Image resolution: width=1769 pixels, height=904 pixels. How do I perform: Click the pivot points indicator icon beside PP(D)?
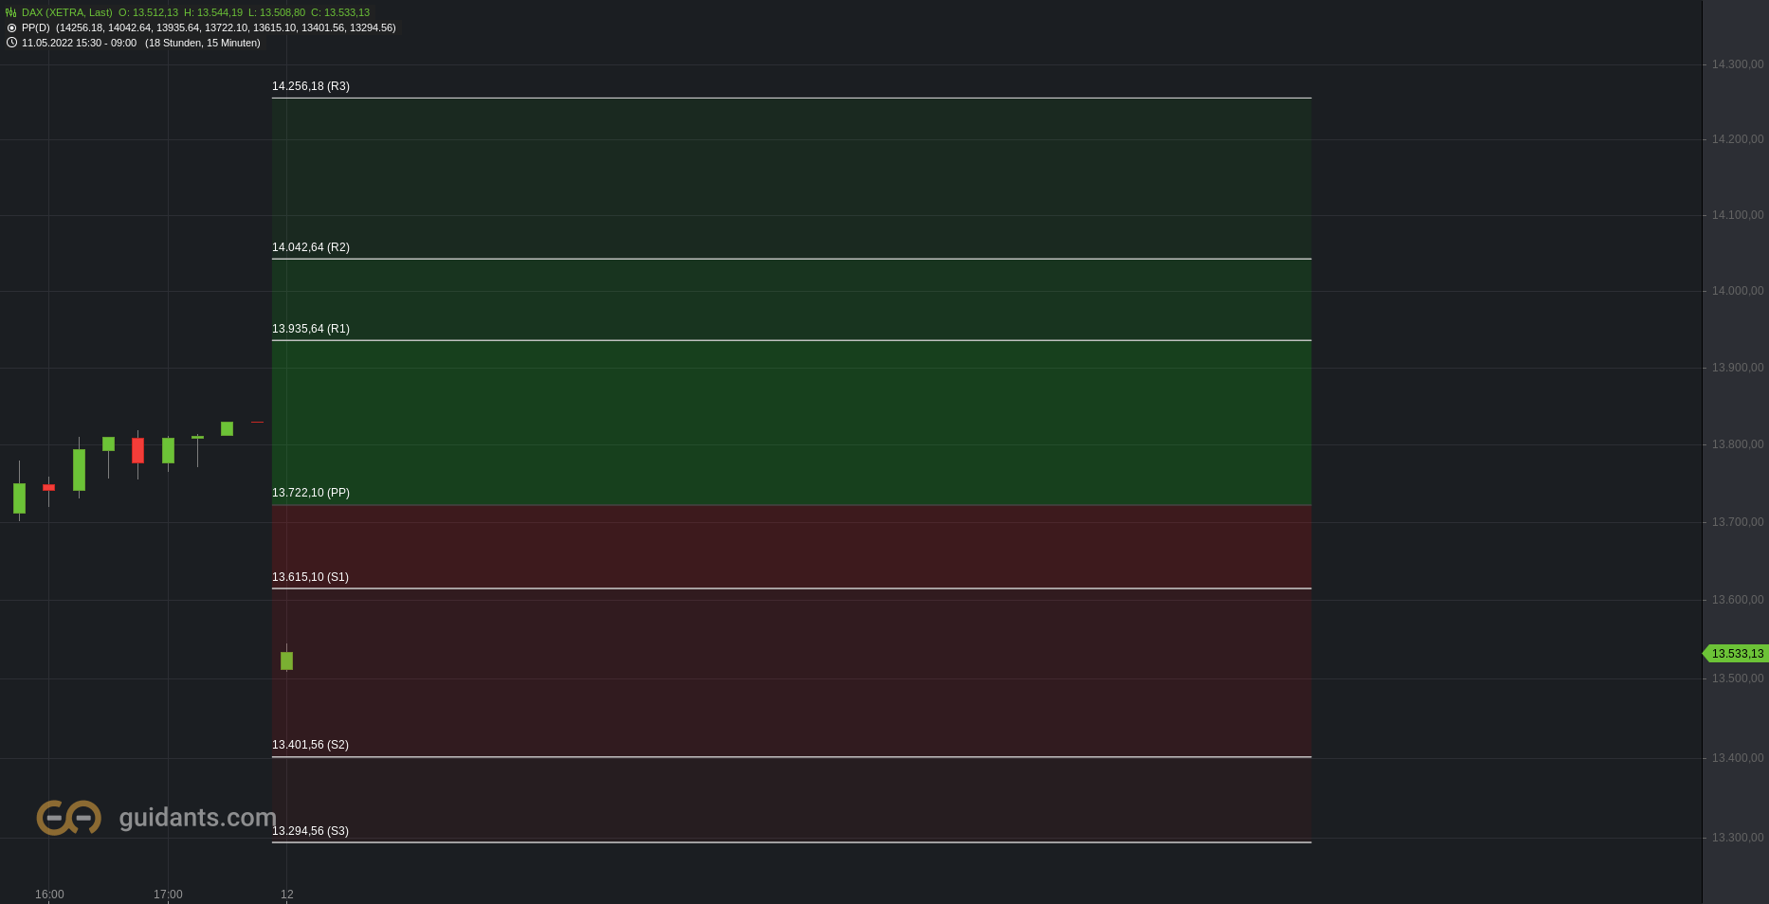[11, 27]
